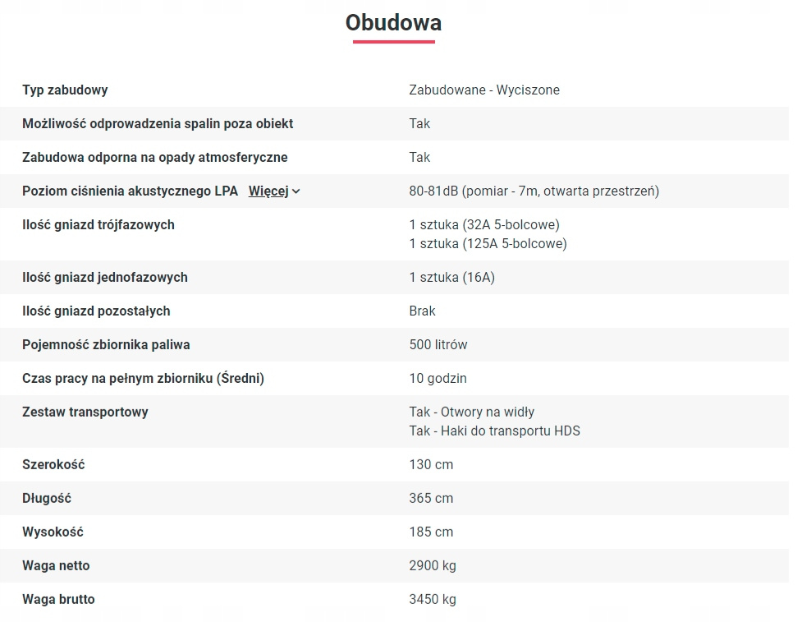Select the 125A 5-bolcowe socket line
Viewport: 811px width, 622px height.
tap(488, 243)
